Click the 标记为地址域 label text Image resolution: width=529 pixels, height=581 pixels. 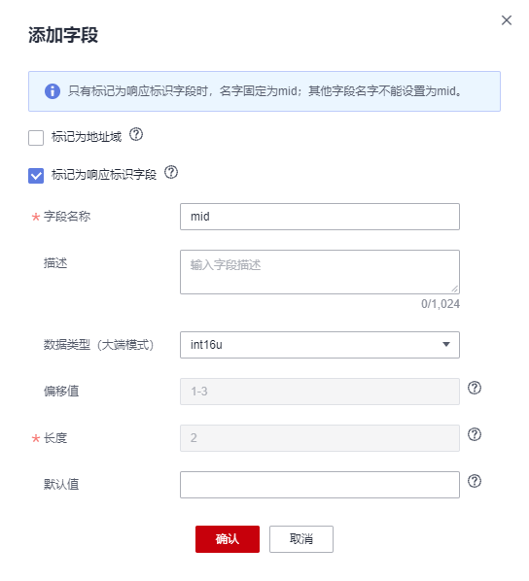(87, 137)
